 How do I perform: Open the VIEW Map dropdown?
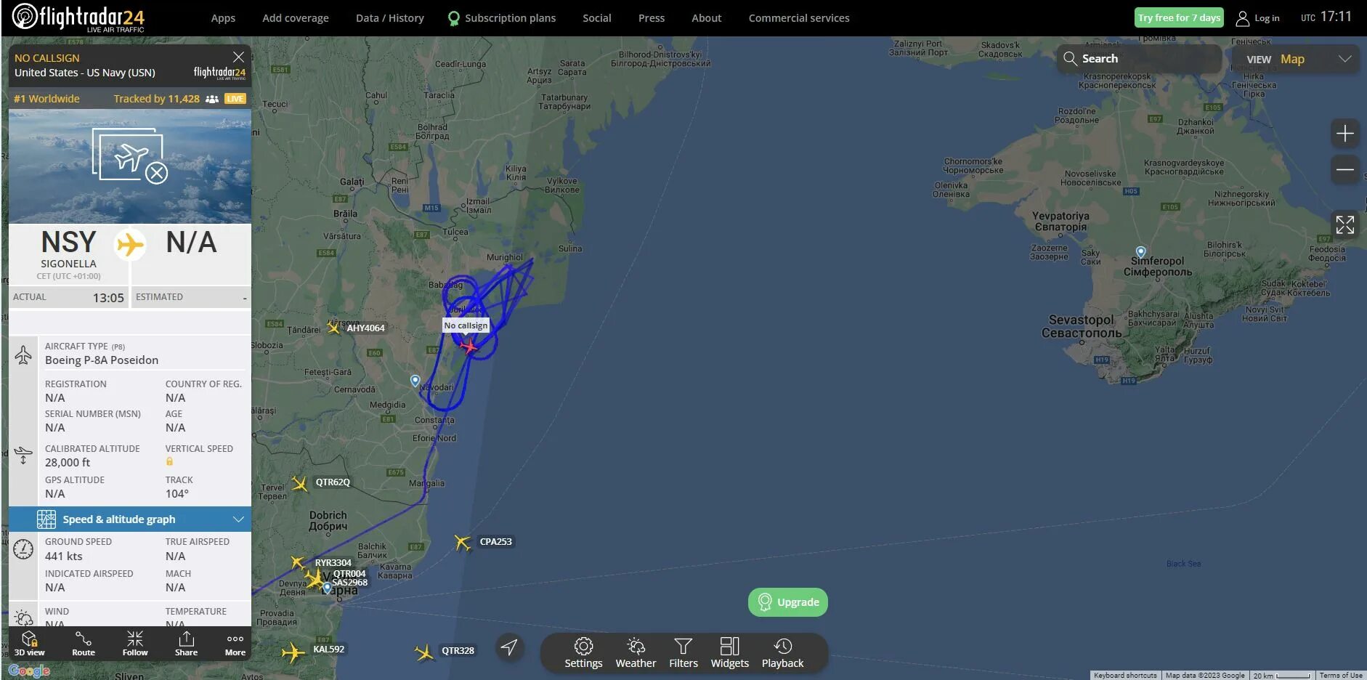click(1297, 59)
